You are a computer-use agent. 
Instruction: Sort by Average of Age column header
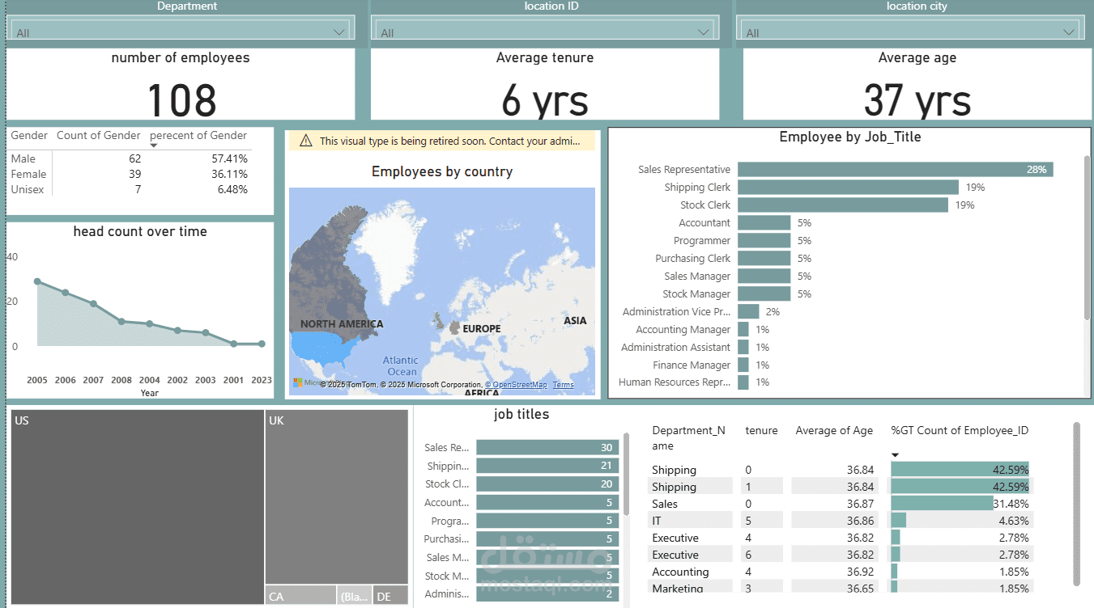pos(834,431)
